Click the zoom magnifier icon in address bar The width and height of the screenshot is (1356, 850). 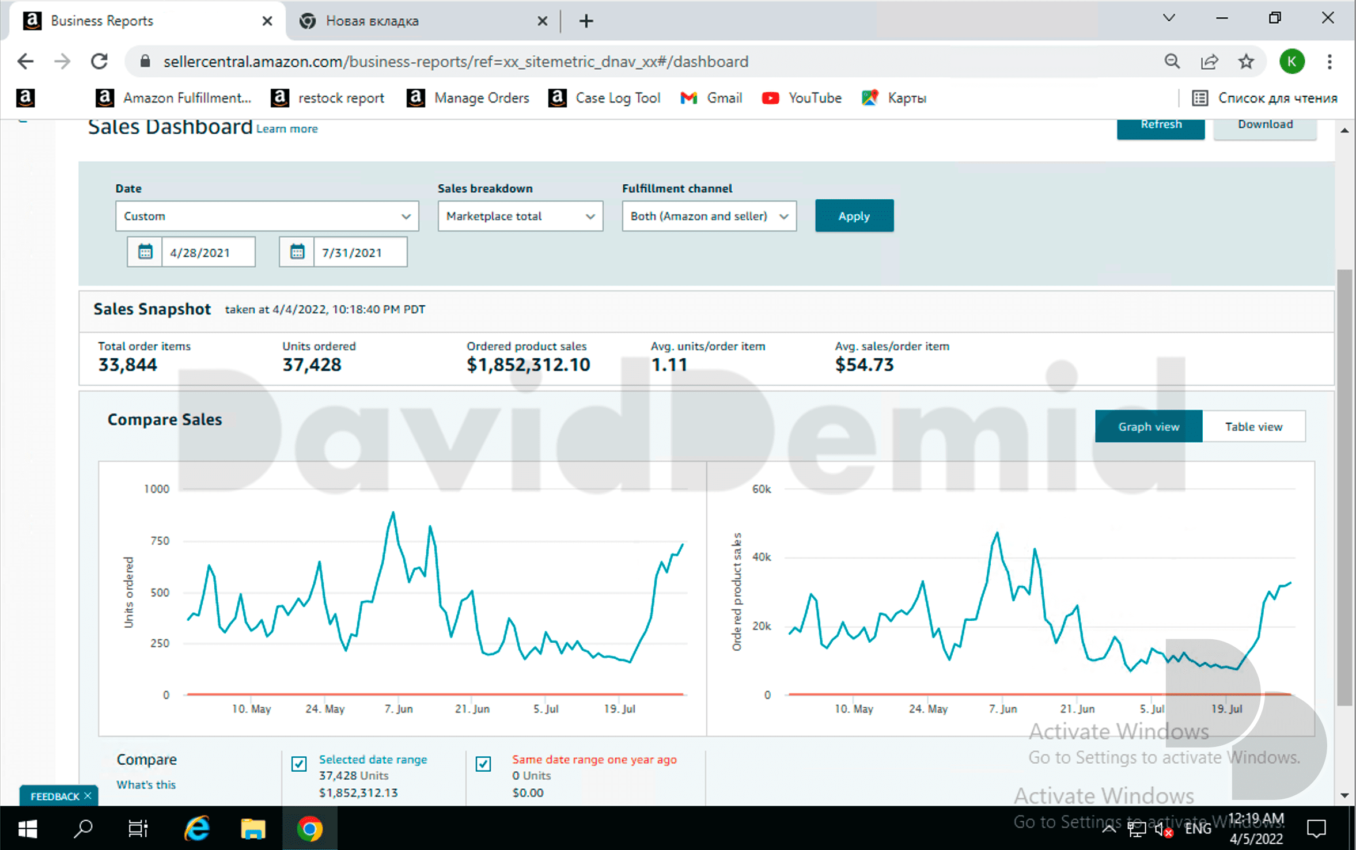(1172, 62)
